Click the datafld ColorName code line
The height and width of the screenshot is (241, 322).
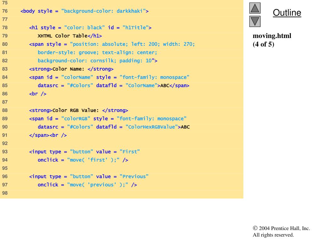tap(114, 85)
